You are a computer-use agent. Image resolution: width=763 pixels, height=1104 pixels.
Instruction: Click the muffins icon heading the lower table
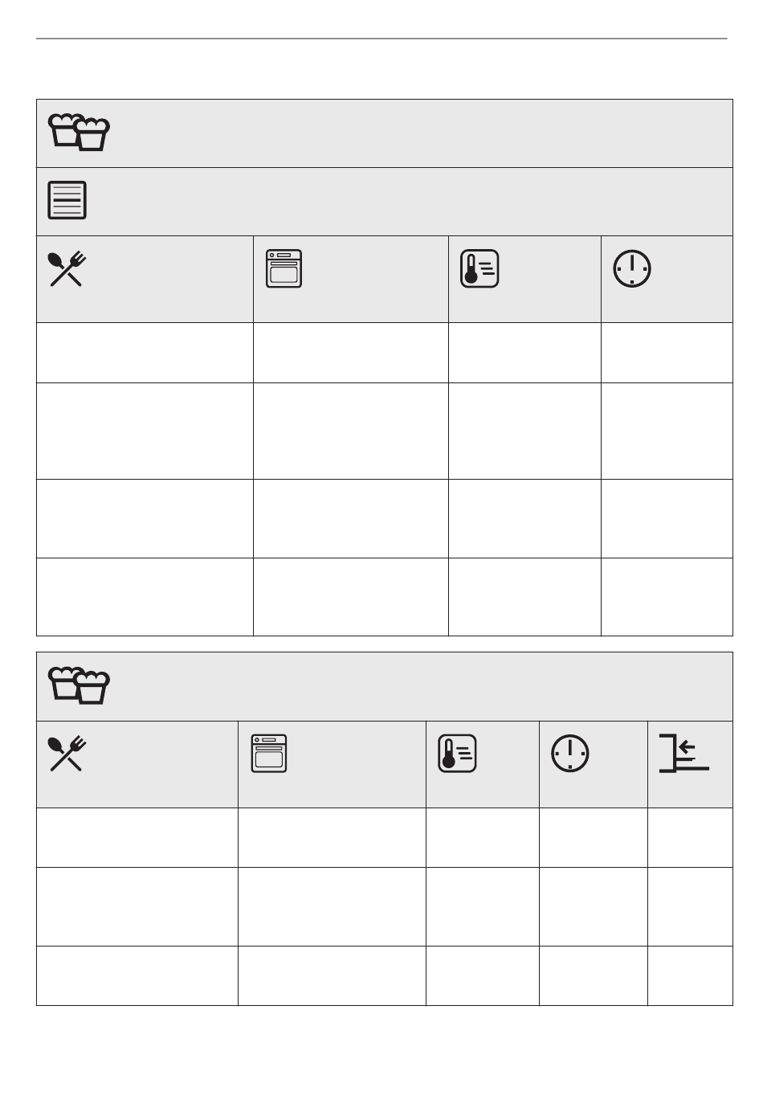(79, 685)
